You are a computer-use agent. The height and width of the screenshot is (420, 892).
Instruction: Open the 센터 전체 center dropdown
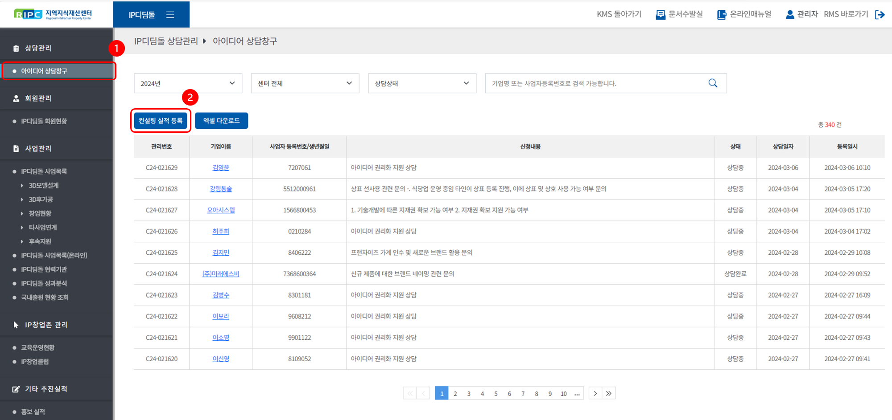coord(305,83)
